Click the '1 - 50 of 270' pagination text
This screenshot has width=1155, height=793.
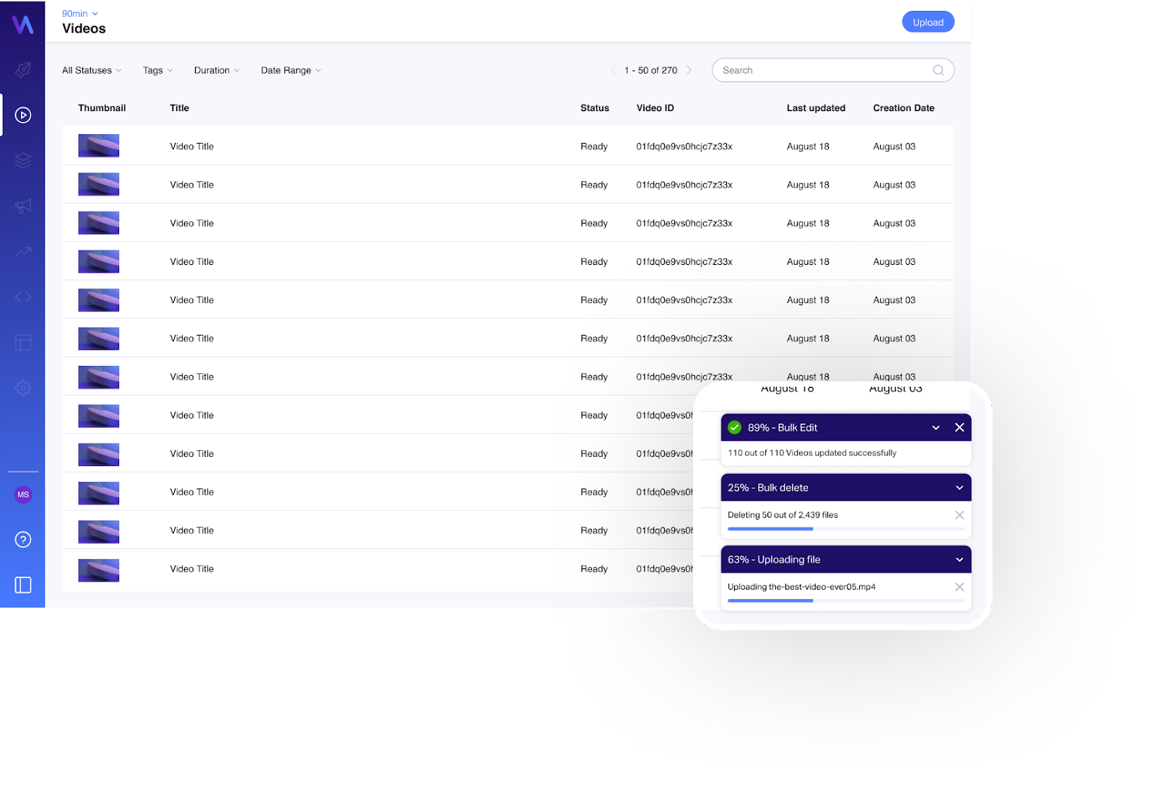(651, 70)
